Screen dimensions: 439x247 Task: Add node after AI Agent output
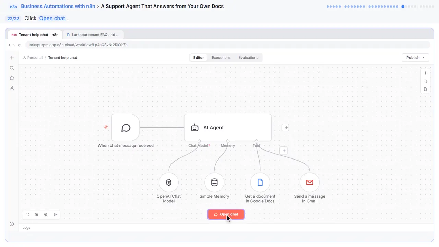click(286, 128)
